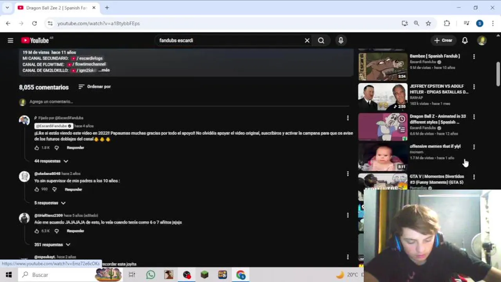The image size is (501, 282).
Task: Reply to the Aún me acuerdo comment
Action: (x=76, y=231)
